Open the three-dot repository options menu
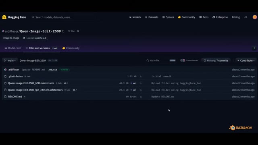Image resolution: width=258 pixels, height=145 pixels. (254, 48)
